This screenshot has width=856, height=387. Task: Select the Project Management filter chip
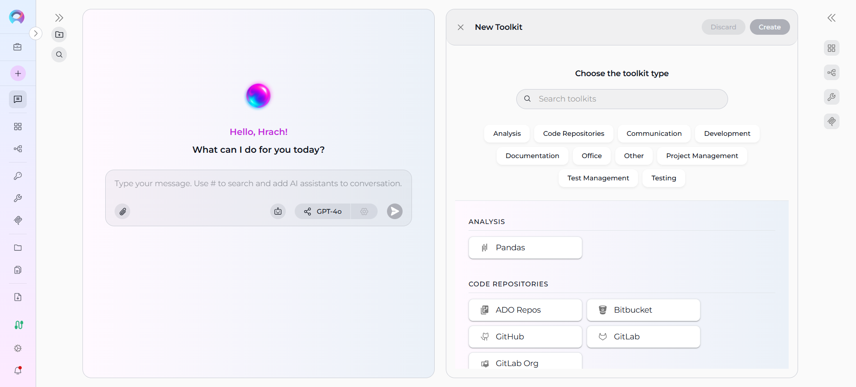pyautogui.click(x=702, y=156)
